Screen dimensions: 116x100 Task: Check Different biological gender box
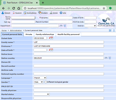(x=46, y=82)
